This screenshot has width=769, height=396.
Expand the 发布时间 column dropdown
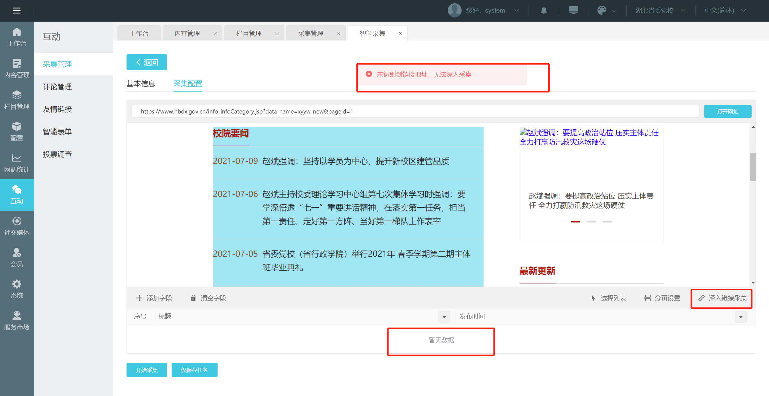click(x=740, y=317)
